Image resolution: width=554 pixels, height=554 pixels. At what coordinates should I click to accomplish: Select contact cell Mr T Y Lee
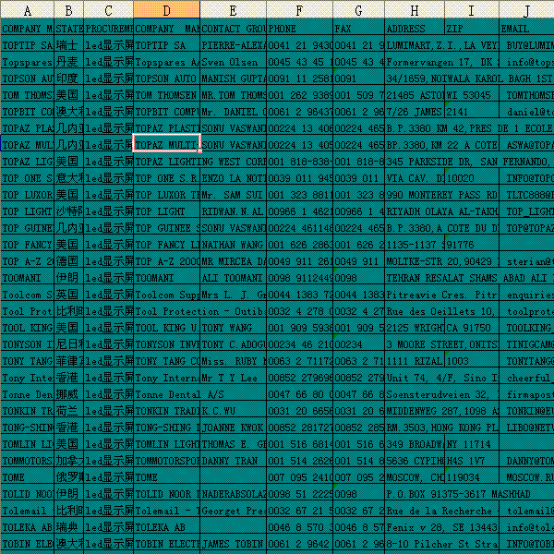tap(234, 378)
